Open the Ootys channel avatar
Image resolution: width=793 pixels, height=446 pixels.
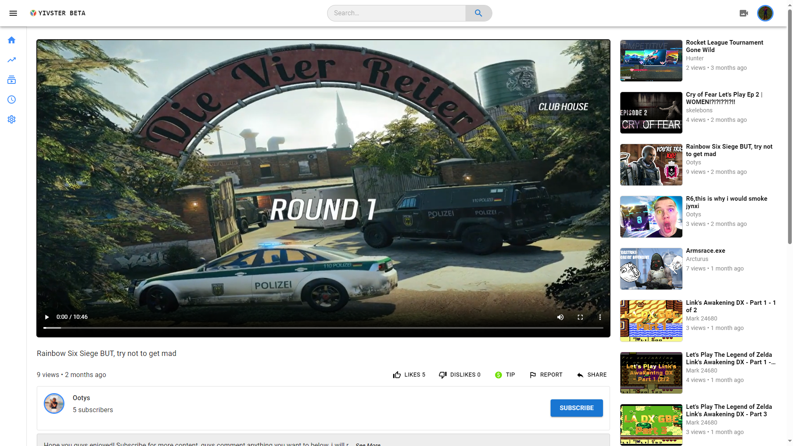coord(54,403)
